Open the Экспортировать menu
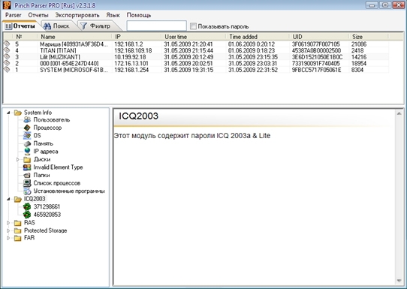 77,15
